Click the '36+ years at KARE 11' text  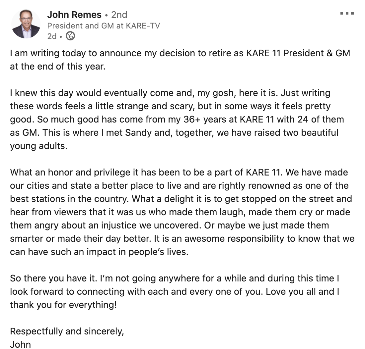tap(229, 120)
